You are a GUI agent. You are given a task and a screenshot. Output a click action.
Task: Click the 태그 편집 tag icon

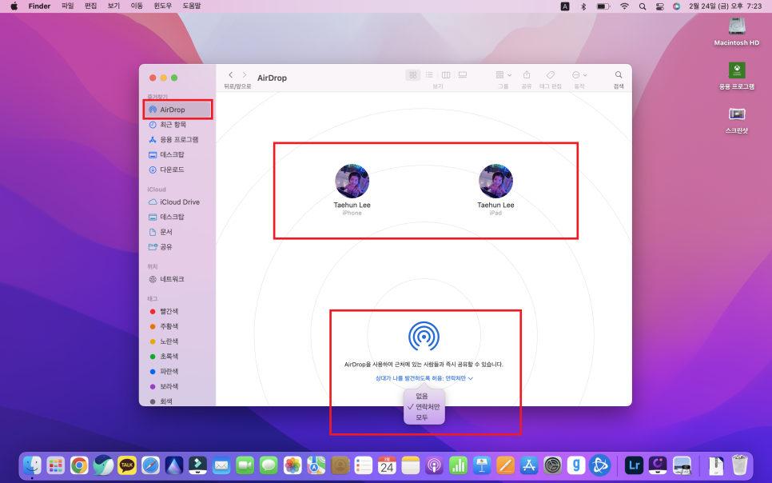click(551, 75)
